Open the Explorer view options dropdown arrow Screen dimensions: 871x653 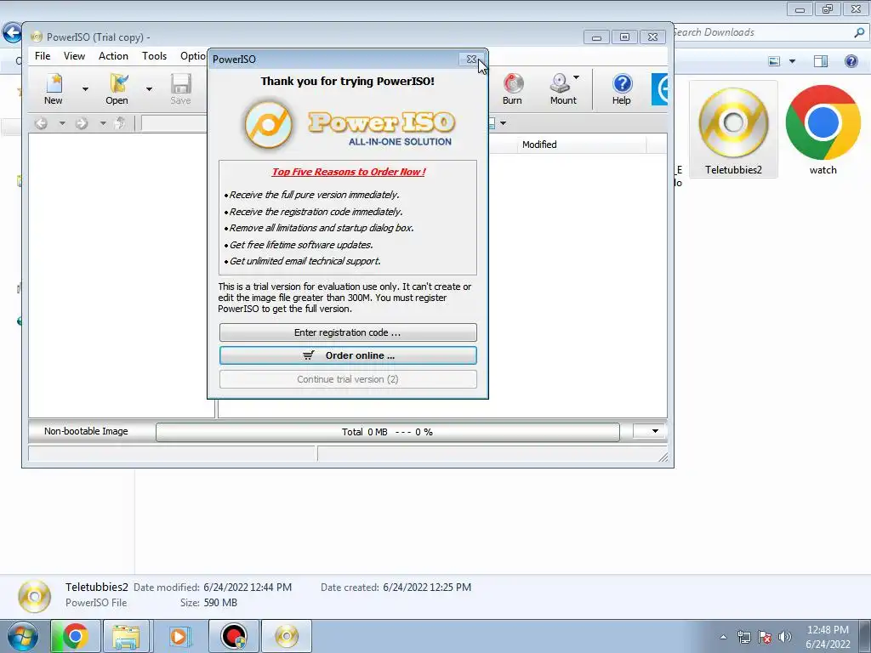792,61
